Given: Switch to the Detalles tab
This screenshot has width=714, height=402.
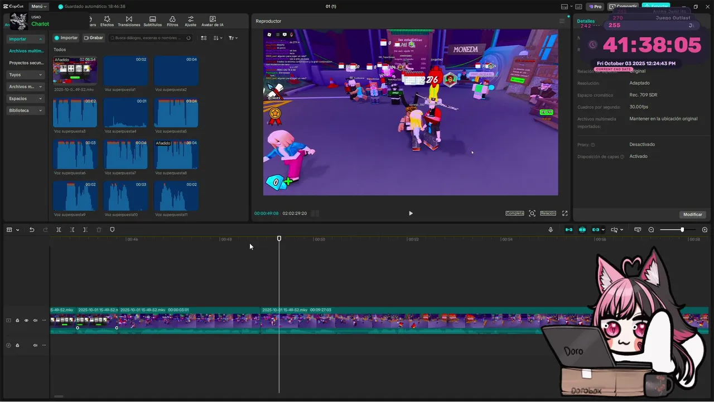Looking at the screenshot, I should click(x=586, y=21).
